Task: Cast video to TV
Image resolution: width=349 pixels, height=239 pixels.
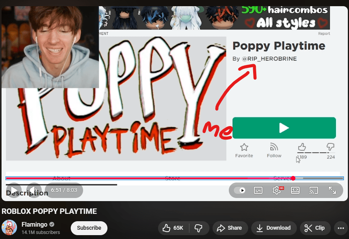Action: (313, 190)
